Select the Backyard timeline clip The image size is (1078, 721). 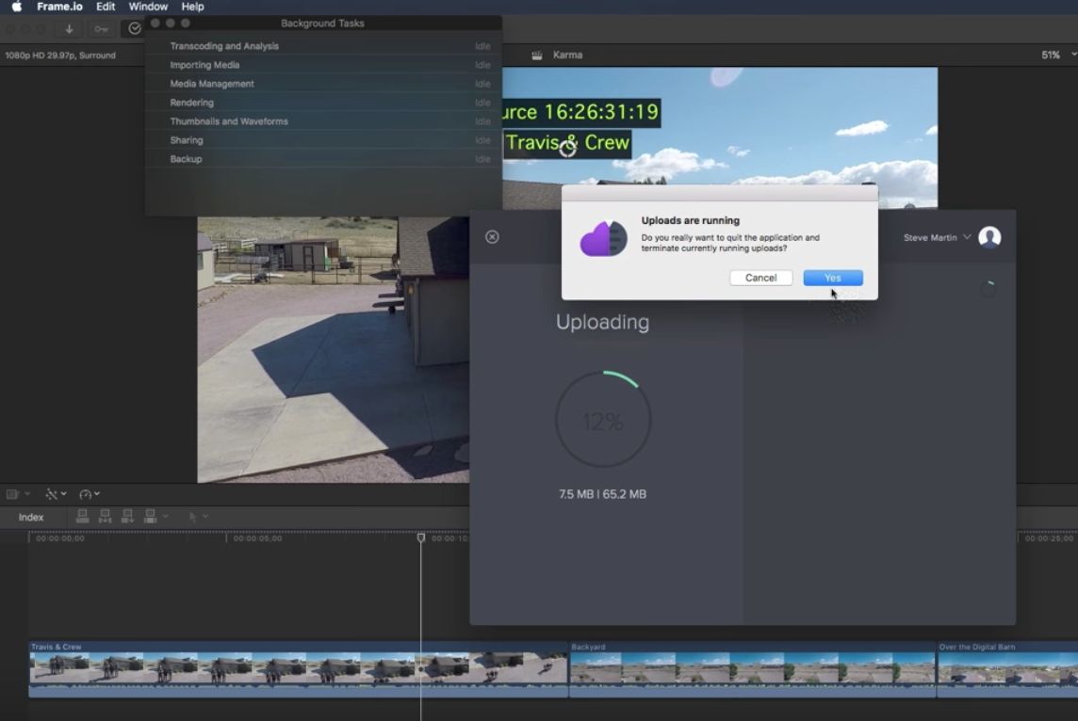[752, 669]
